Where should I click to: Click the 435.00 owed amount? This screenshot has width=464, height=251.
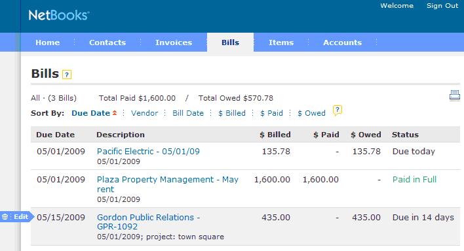tap(366, 218)
